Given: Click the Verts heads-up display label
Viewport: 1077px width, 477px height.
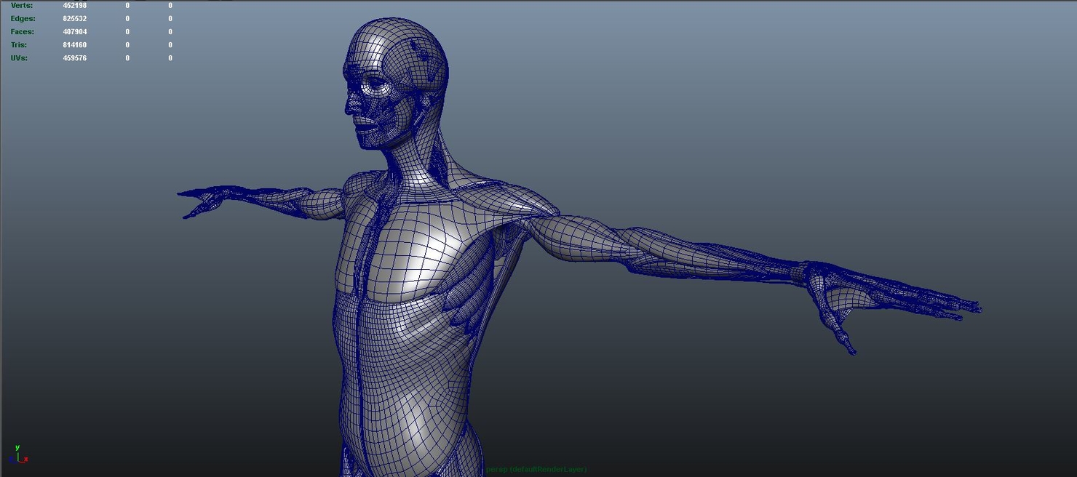Looking at the screenshot, I should [22, 5].
